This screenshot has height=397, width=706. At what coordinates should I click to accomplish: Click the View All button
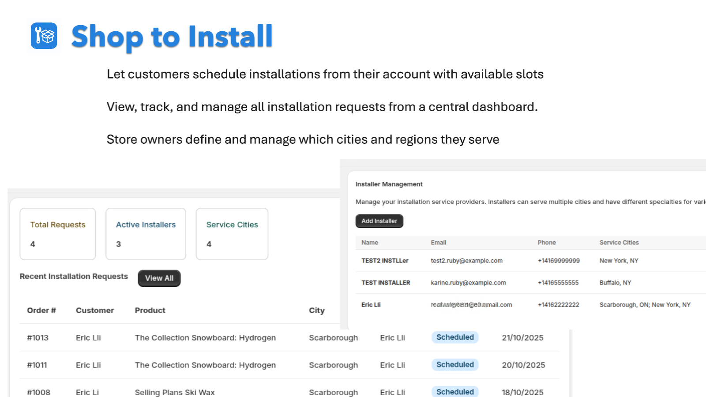click(159, 278)
